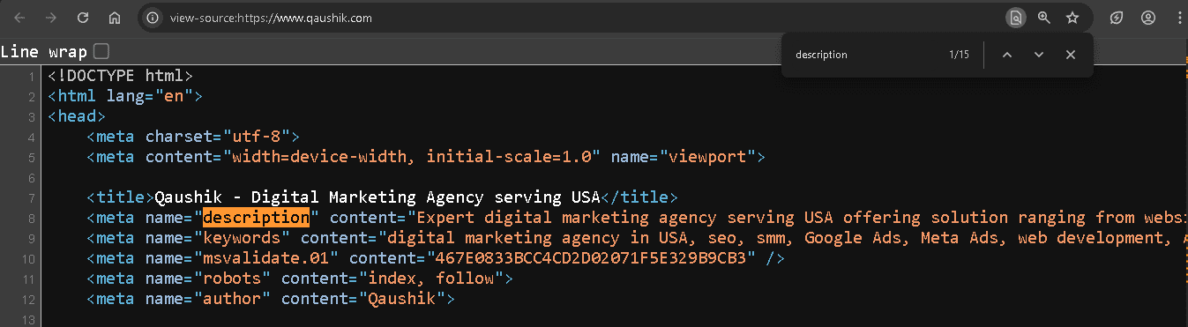Click the find-in-page icon in address bar

pos(1016,18)
